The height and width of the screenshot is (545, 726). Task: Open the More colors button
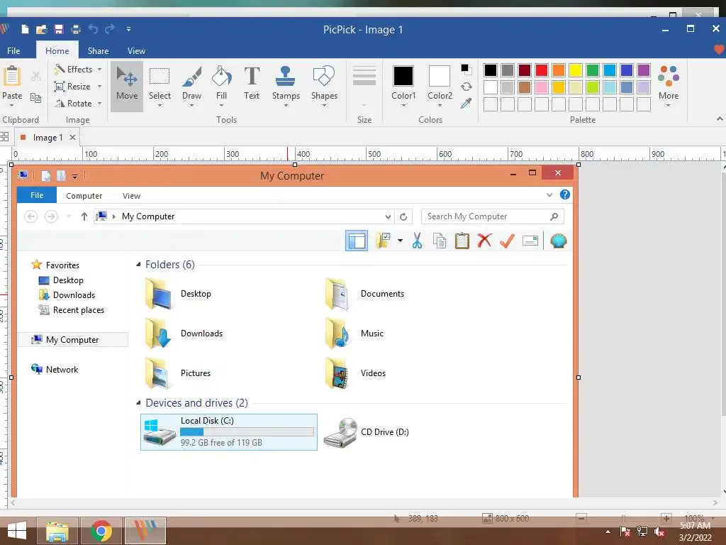[669, 86]
